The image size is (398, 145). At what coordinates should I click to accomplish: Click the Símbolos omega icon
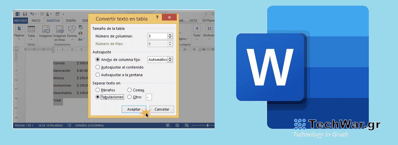pos(209,29)
